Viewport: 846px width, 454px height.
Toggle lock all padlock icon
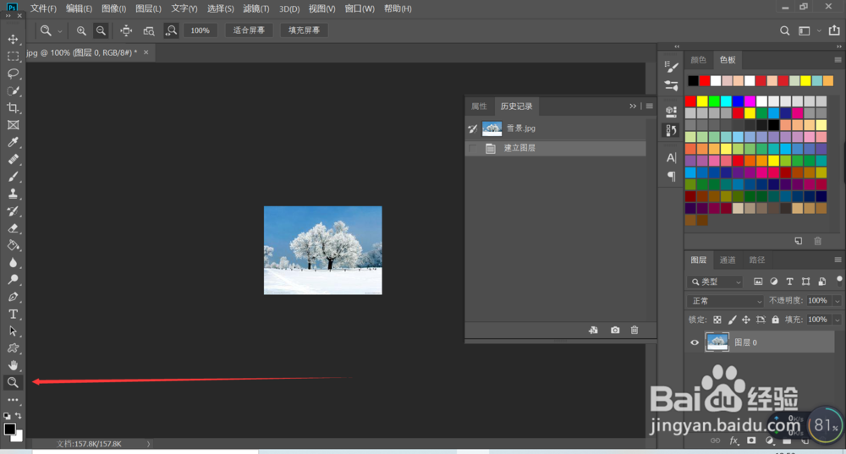tap(775, 320)
